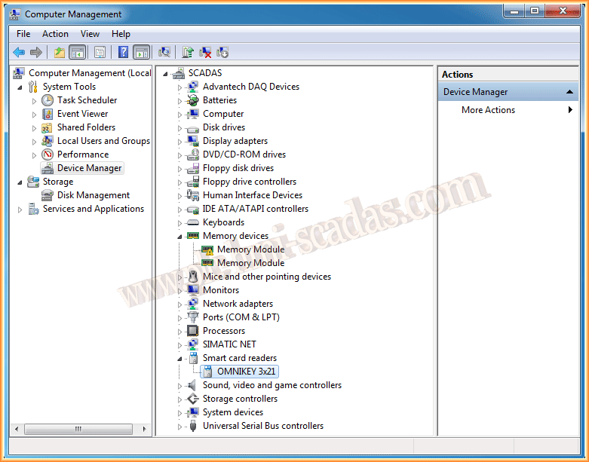Screen dimensions: 589x462
Task: Click the Uninstall device icon with red X
Action: click(x=205, y=52)
